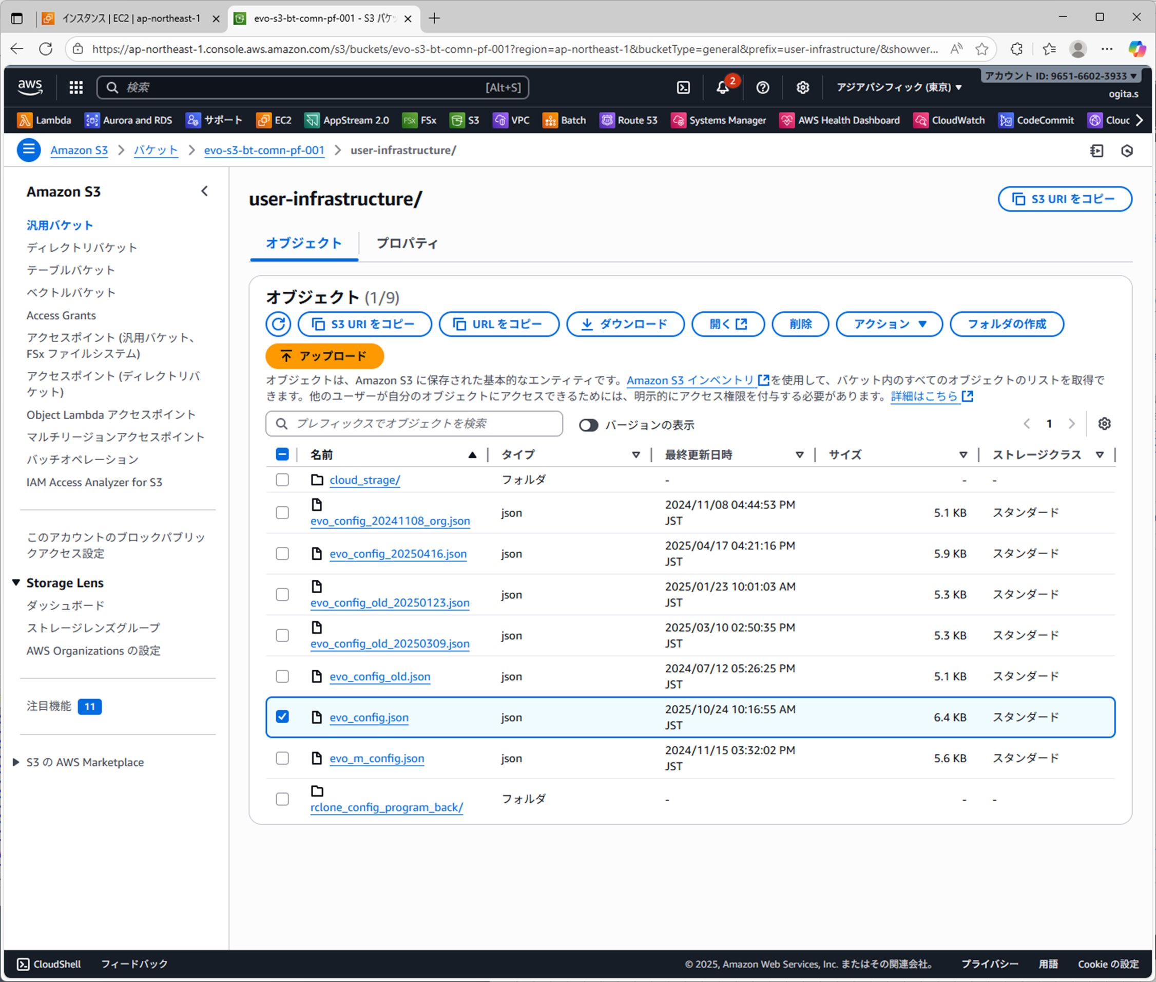Uncheck the evo_config.json checkbox
The image size is (1156, 982).
(283, 716)
